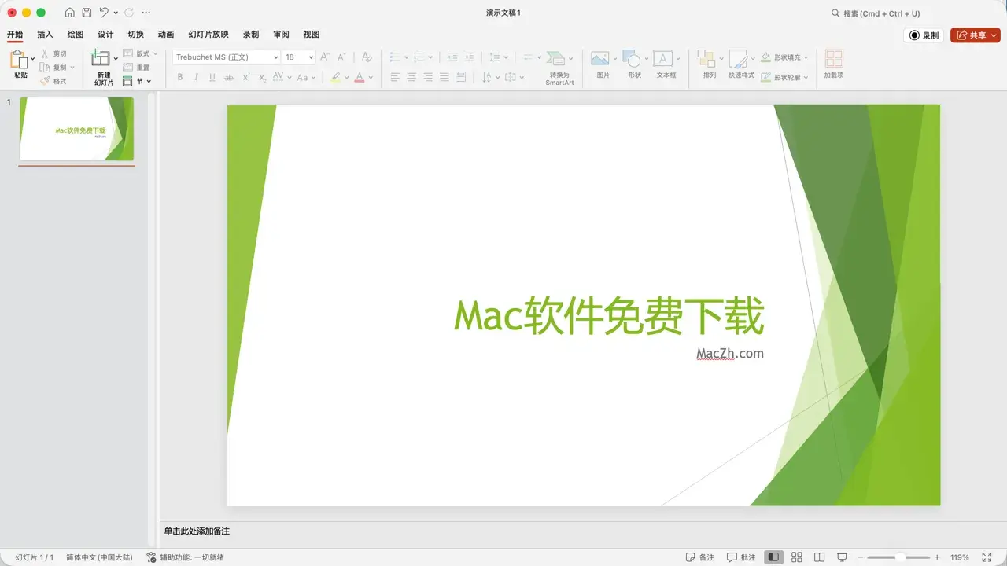Screen dimensions: 1007x566
Task: Click the 粘贴 paste icon
Action: point(19,59)
